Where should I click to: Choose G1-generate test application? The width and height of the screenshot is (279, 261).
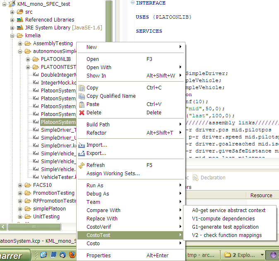[x=225, y=227]
